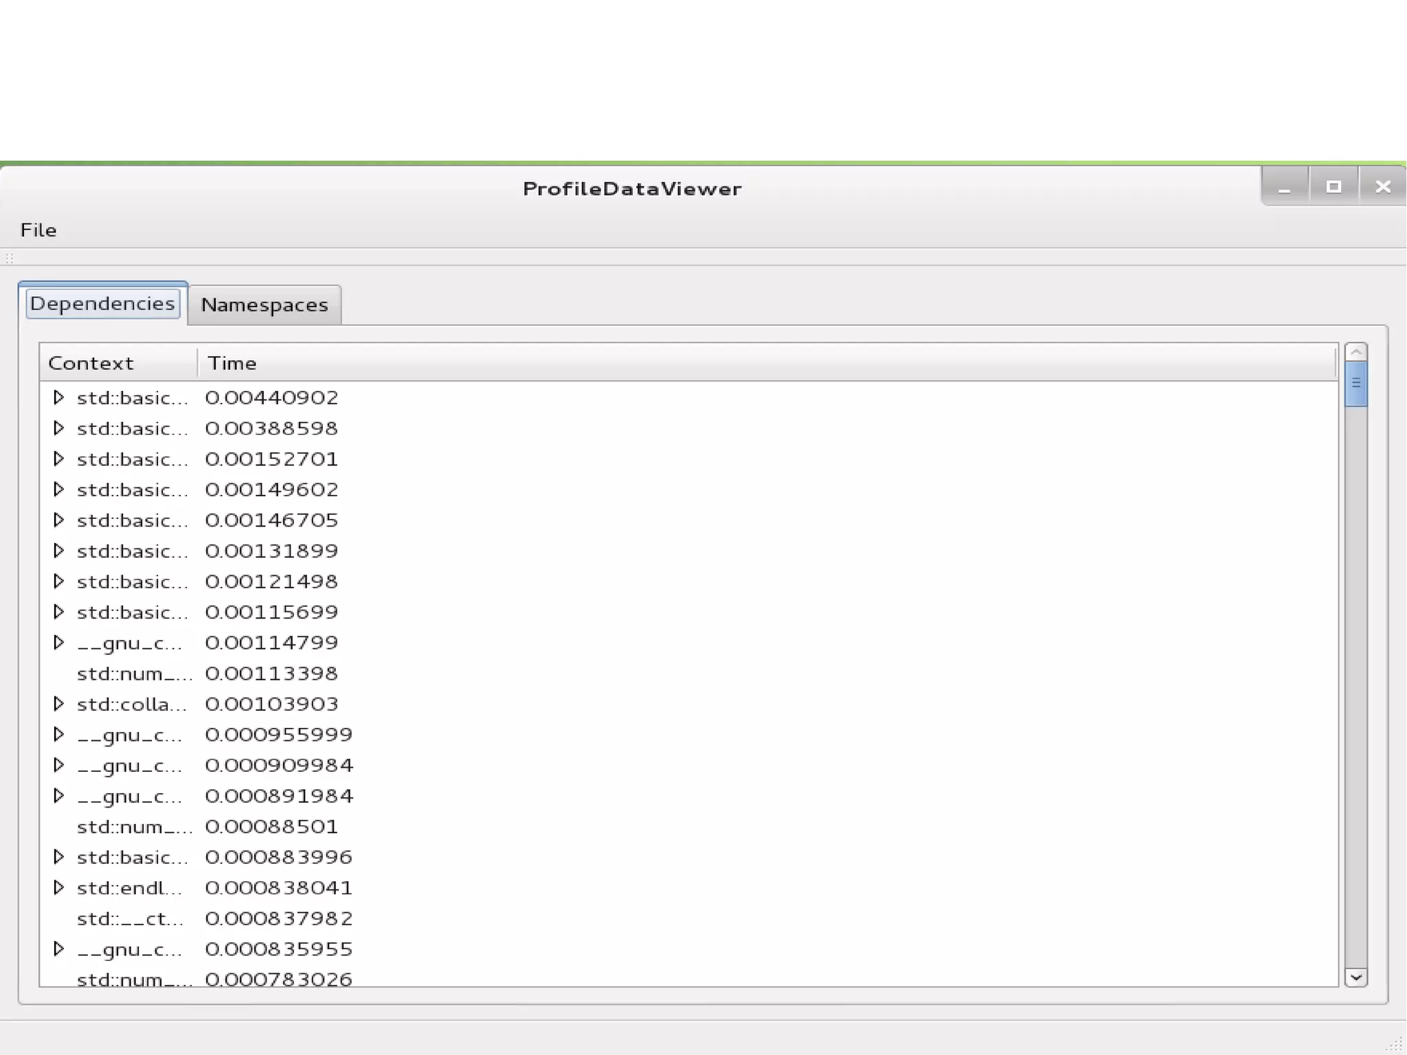Viewport: 1407px width, 1055px height.
Task: Select the std::__ct... row
Action: pyautogui.click(x=131, y=918)
